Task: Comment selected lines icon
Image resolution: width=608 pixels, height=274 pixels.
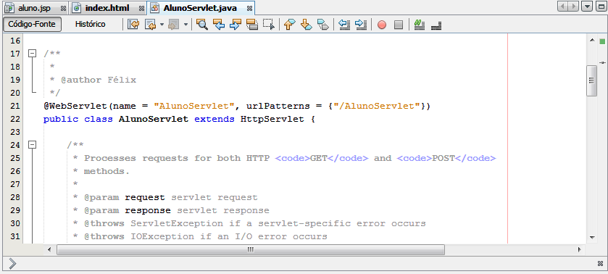Action: 419,25
